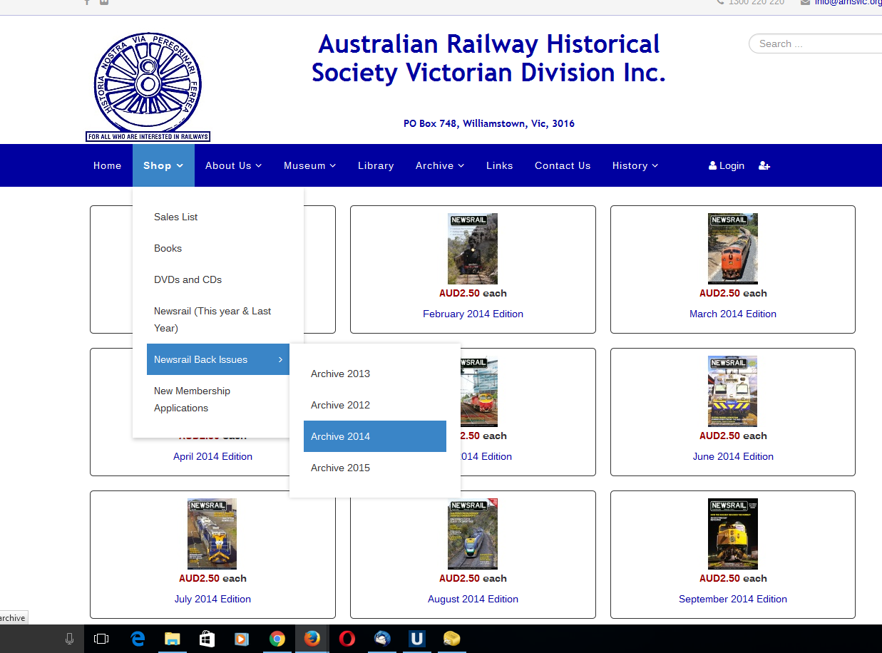The image size is (882, 653).
Task: Open Microsoft Store from the taskbar
Action: [207, 639]
